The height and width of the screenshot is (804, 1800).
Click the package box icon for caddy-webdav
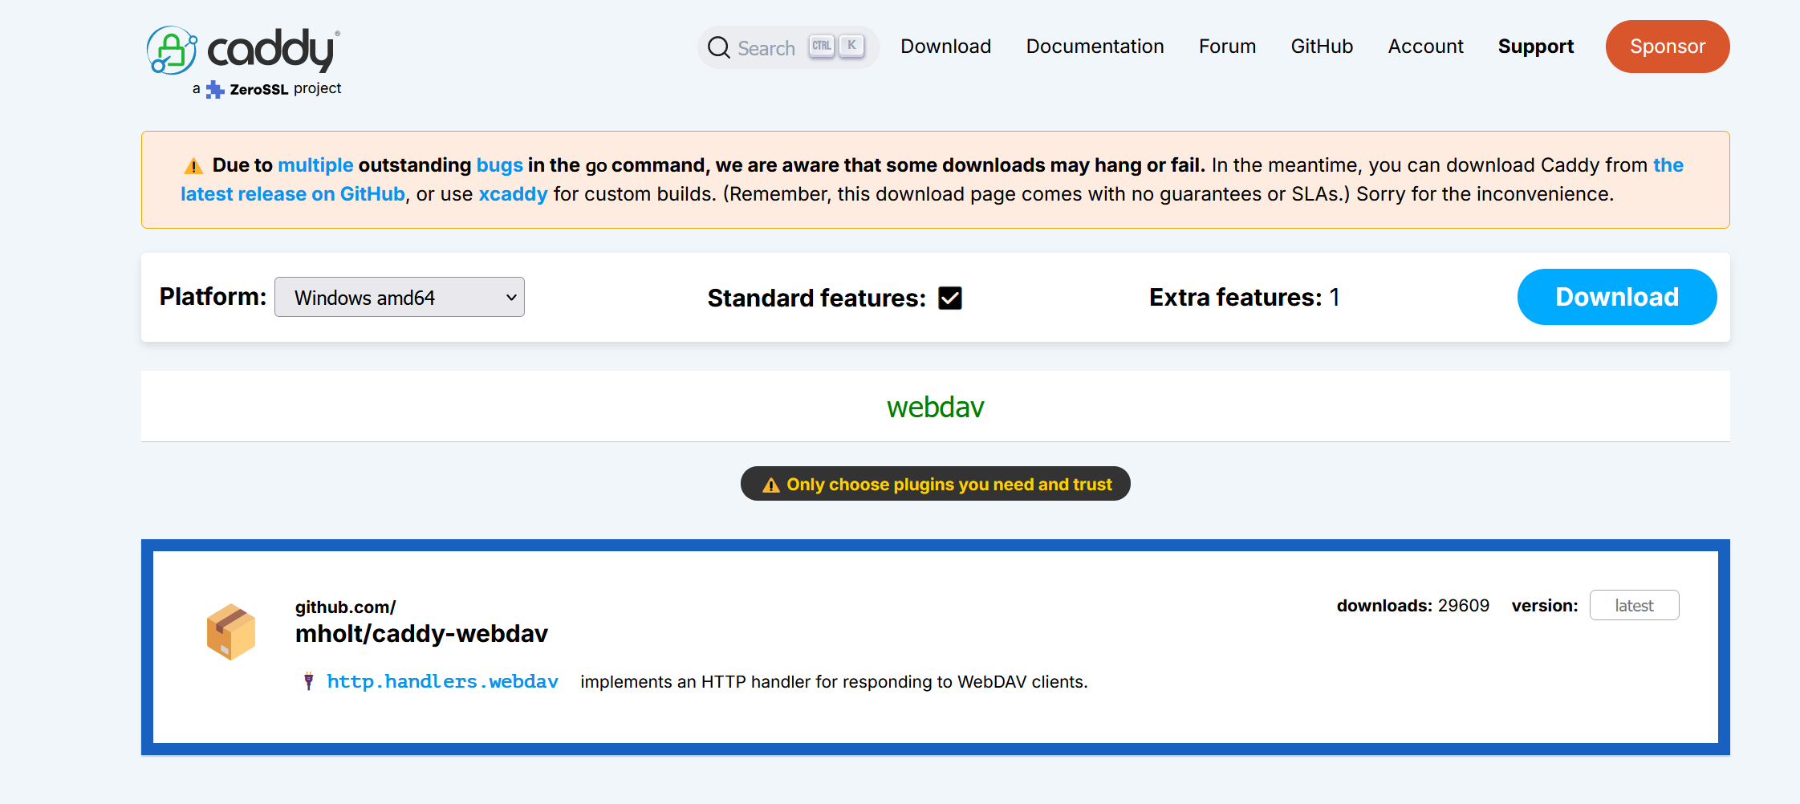231,631
